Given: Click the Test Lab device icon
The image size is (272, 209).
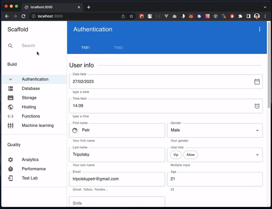Looking at the screenshot, I should pyautogui.click(x=11, y=178).
